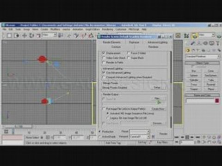This screenshot has height=166, width=222.
Task: Go to the end frame control
Action: (197, 137)
